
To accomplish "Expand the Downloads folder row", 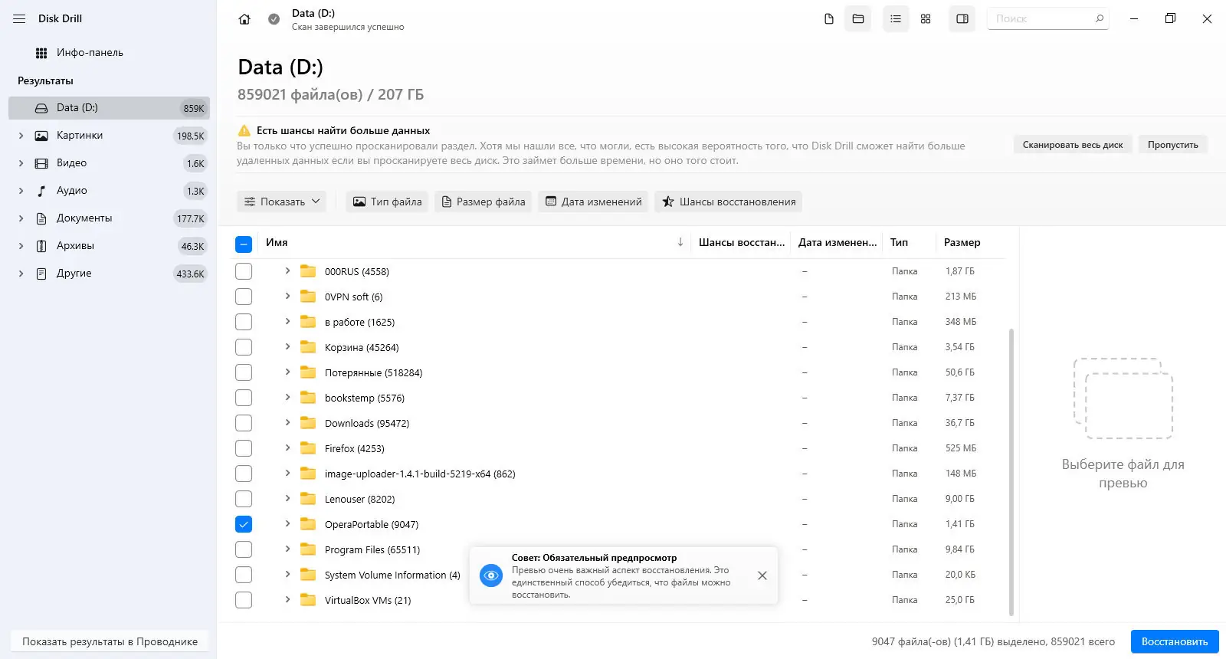I will 287,422.
